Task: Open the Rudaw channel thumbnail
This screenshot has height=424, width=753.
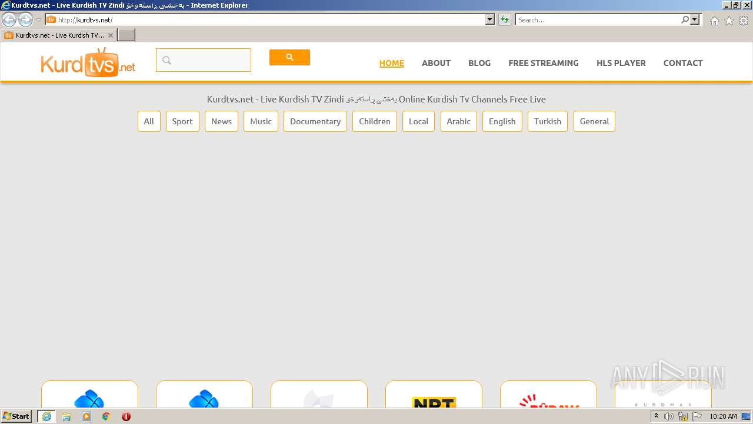Action: click(x=548, y=395)
